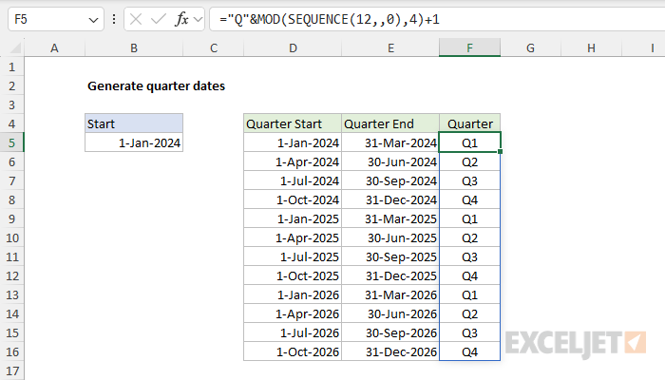Select row 10 header
This screenshot has height=380, width=665.
(11, 237)
